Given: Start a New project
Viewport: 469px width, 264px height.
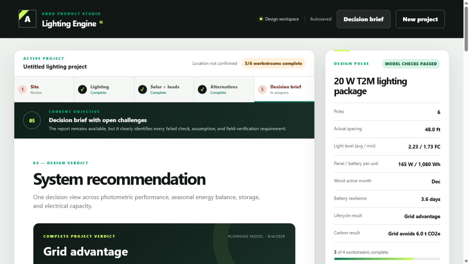Looking at the screenshot, I should click(x=420, y=19).
